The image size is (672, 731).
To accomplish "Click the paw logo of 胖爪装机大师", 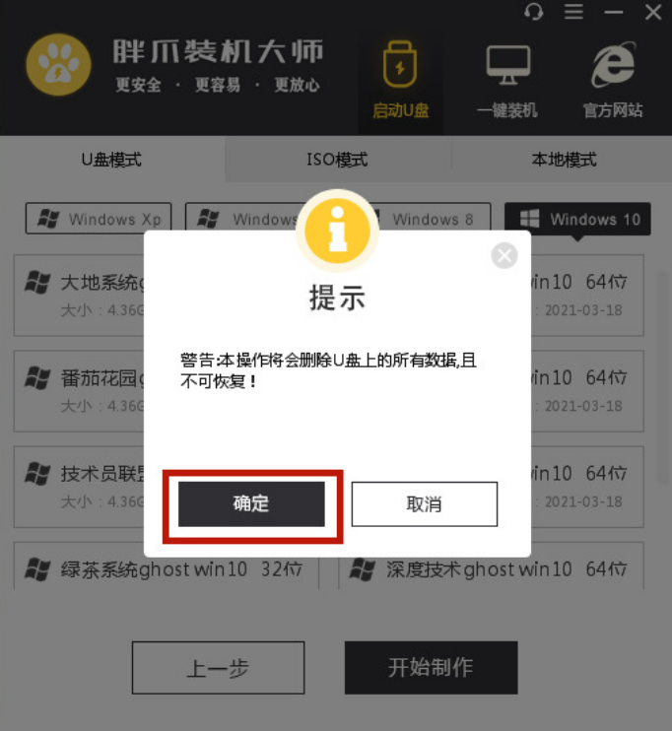I will point(59,64).
